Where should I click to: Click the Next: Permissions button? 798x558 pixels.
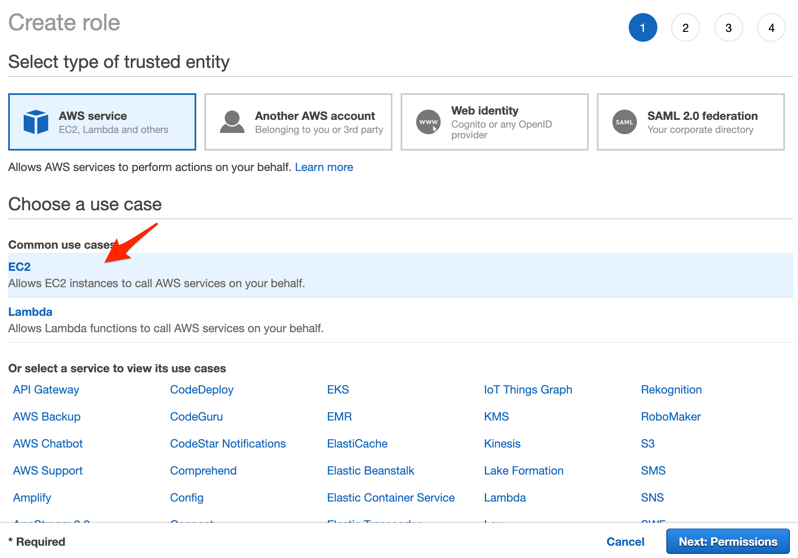click(x=728, y=542)
